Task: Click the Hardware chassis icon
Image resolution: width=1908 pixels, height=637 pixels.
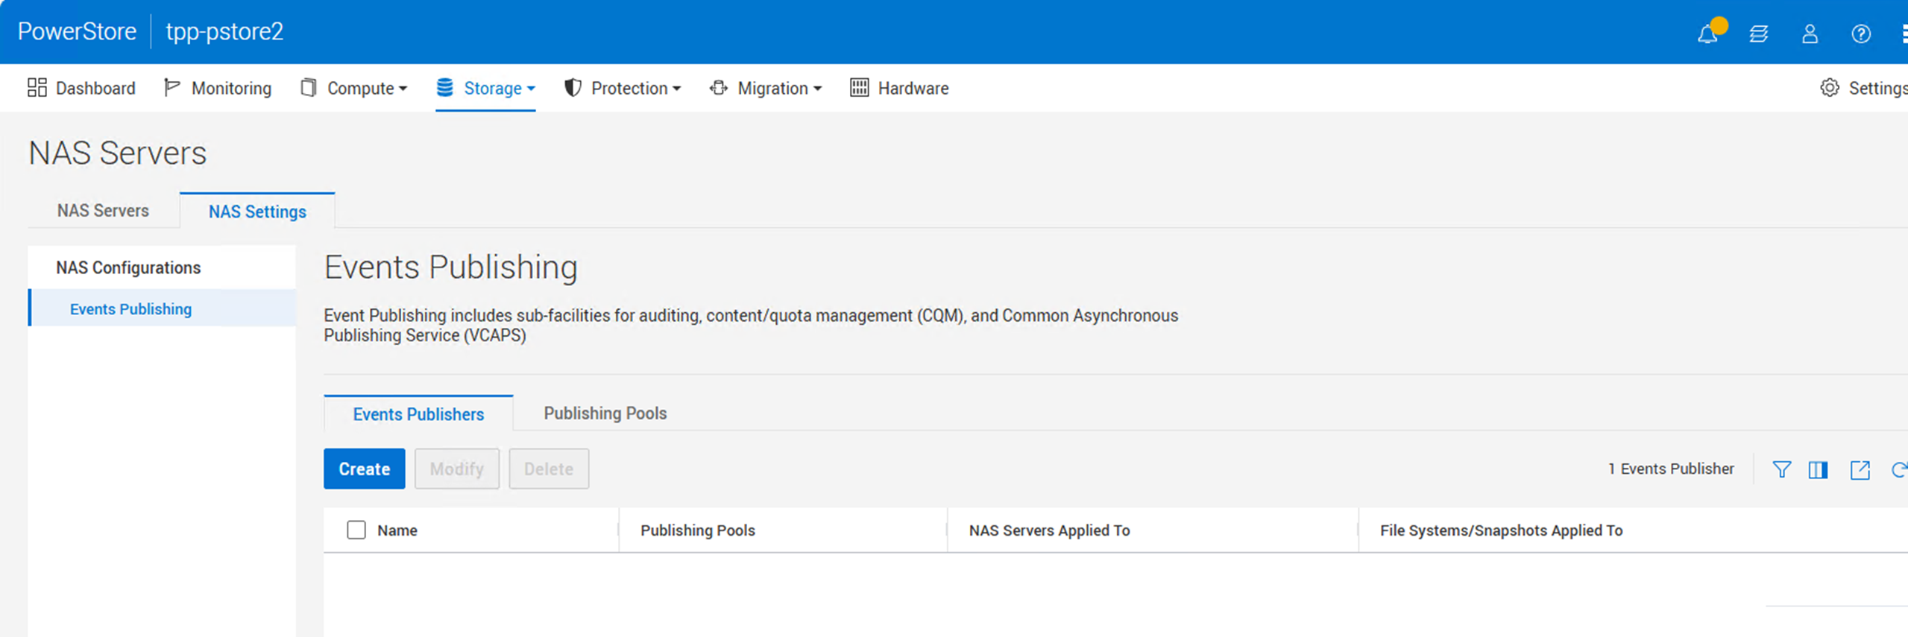Action: [859, 88]
